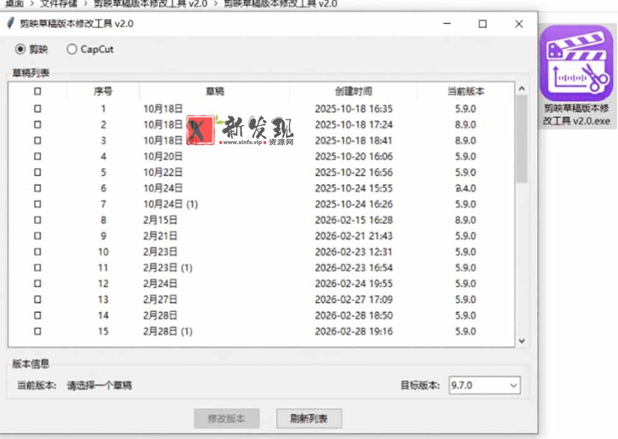The height and width of the screenshot is (439, 618).
Task: Check the box for draft 9 (2月21日)
Action: tap(38, 236)
